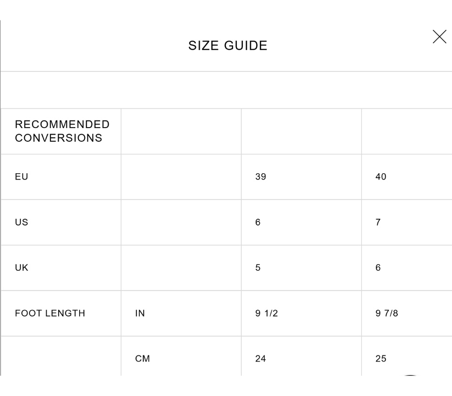Click the empty unit cell in the EU row
The image size is (452, 396).
coord(181,177)
